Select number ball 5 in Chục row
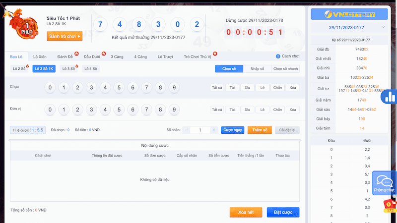Image resolution: width=397 pixels, height=223 pixels. [x=119, y=88]
